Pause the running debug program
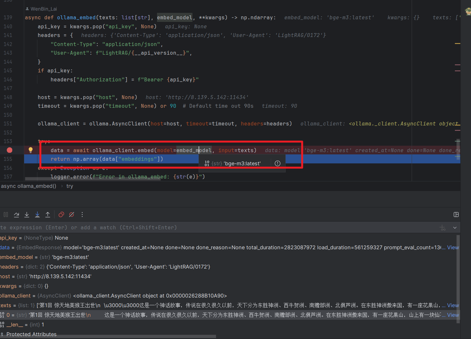 (6, 215)
